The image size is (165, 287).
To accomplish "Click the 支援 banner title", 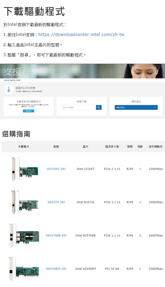I will click(12, 72).
